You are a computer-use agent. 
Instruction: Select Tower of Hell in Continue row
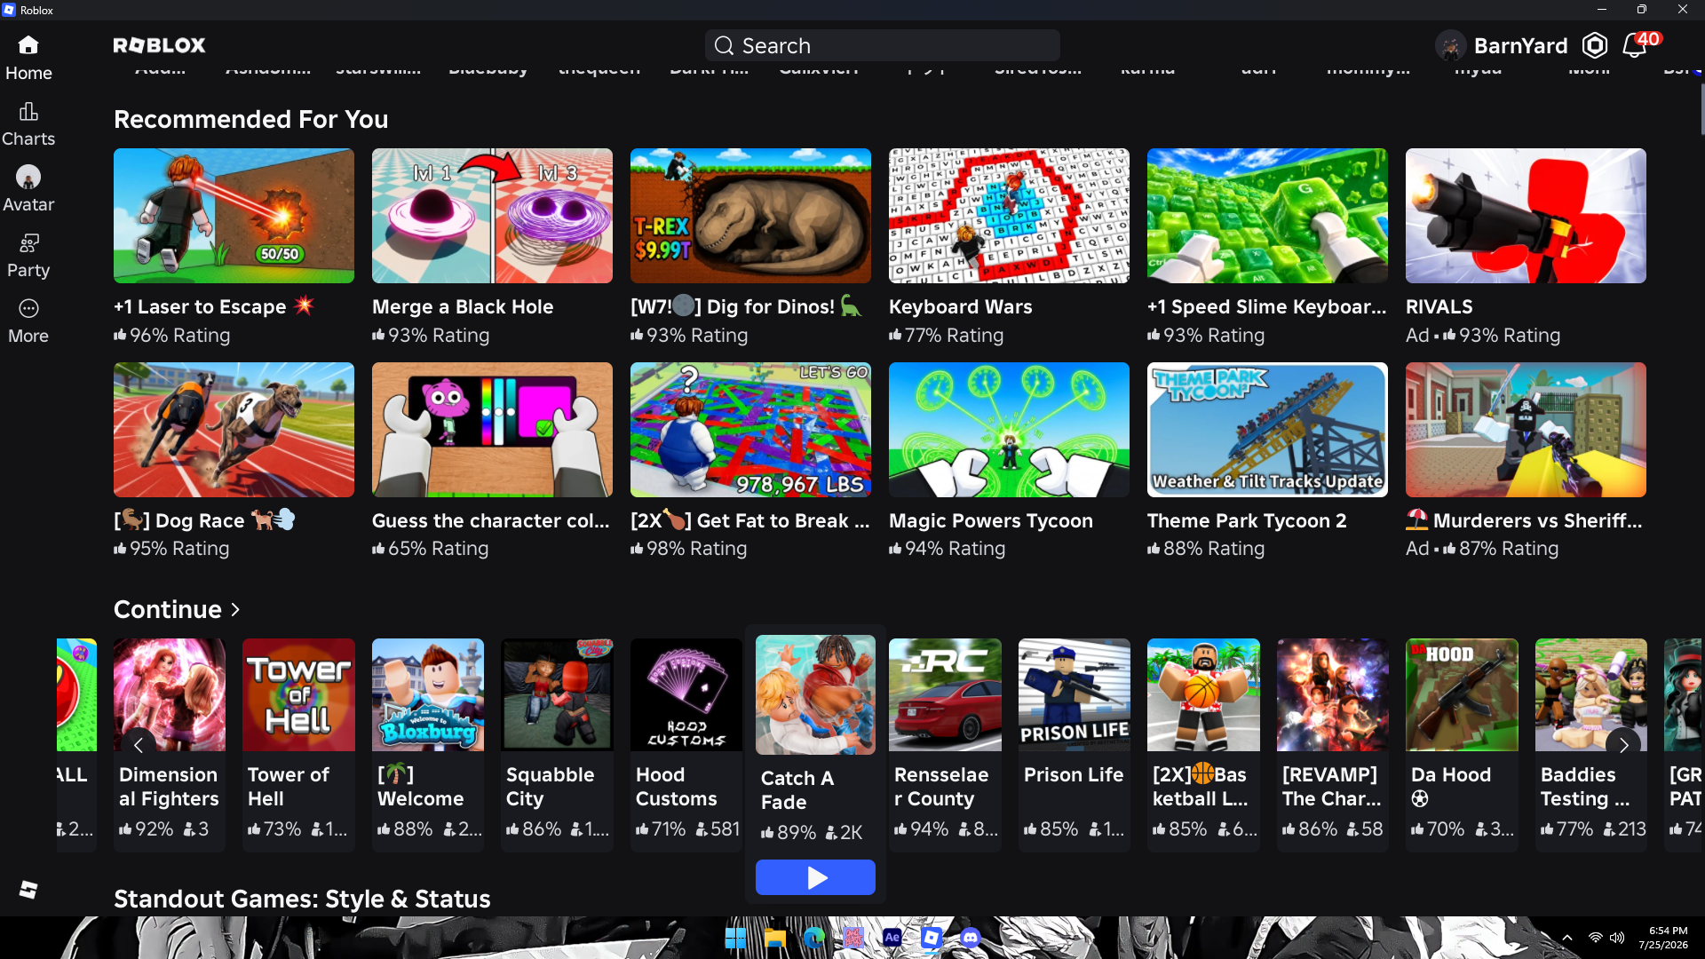298,744
